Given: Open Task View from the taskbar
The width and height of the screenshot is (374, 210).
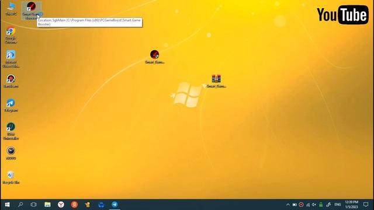Looking at the screenshot, I should pos(34,205).
